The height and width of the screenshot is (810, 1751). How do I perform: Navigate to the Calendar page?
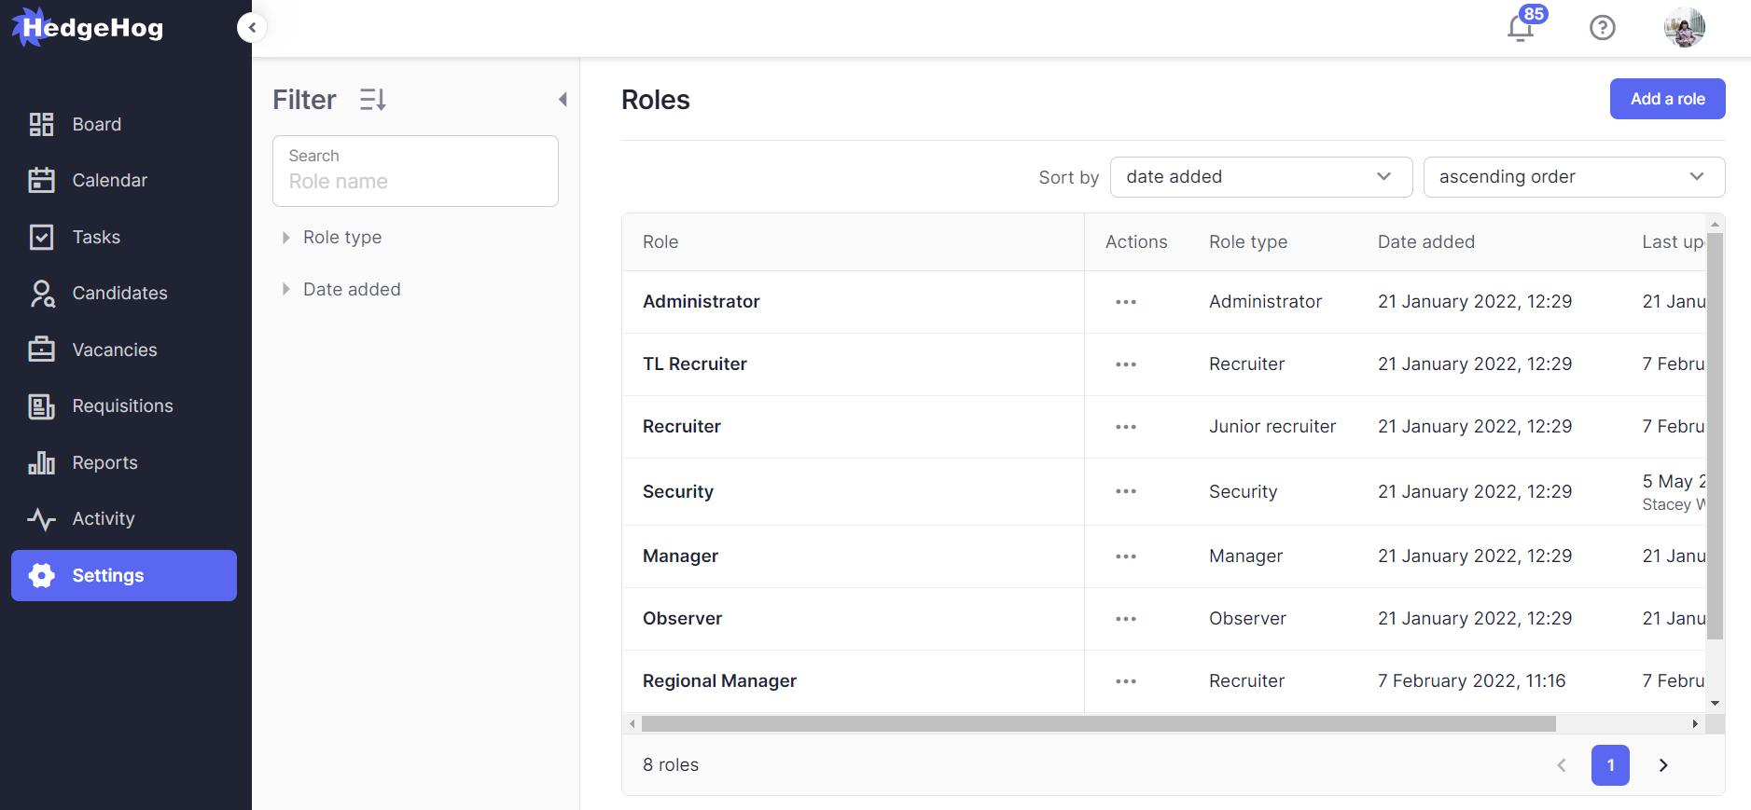(x=109, y=181)
